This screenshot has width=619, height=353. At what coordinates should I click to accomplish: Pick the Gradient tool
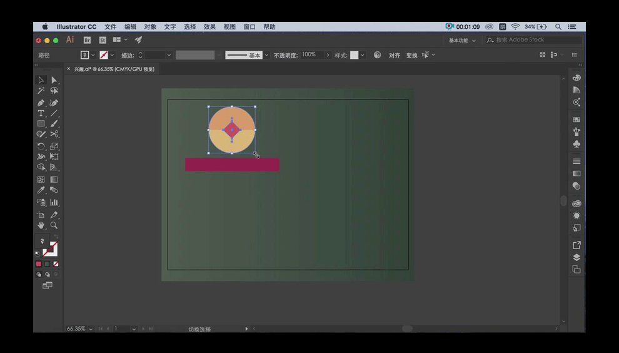tap(54, 180)
